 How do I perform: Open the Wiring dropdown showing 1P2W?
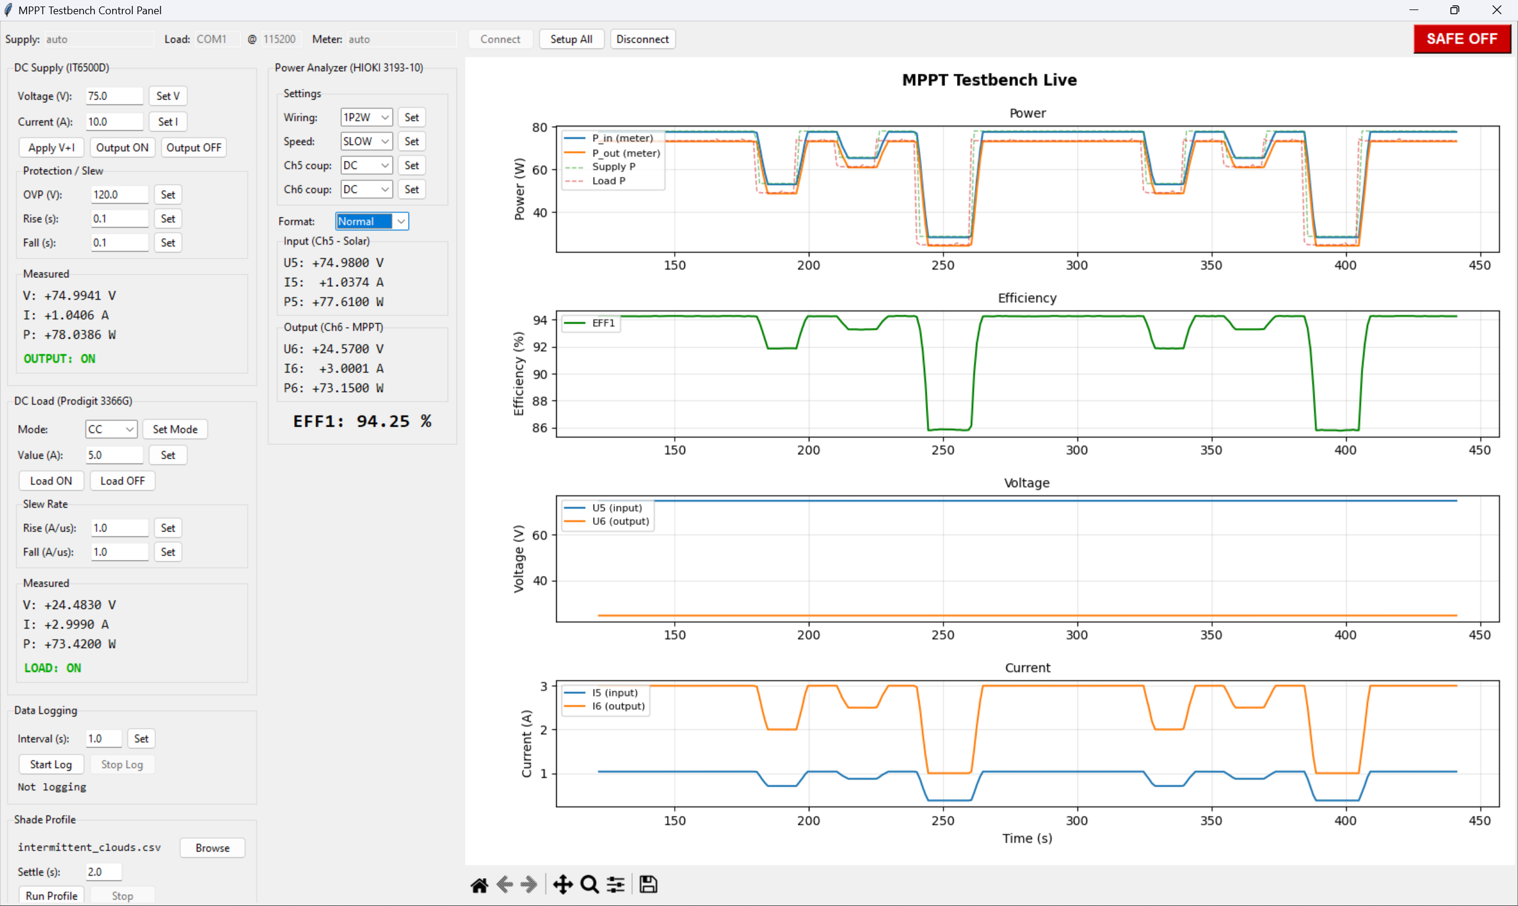coord(365,117)
